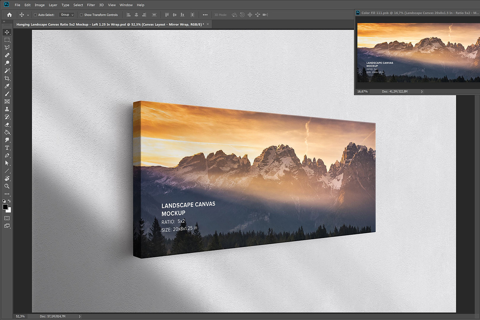Open the Filter menu

91,5
